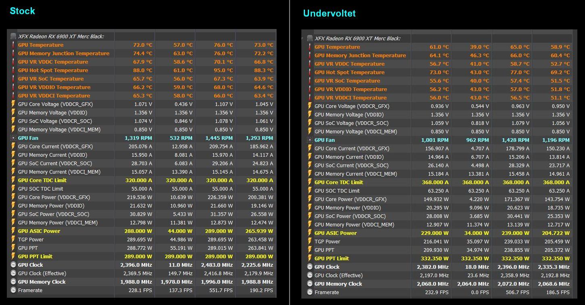The width and height of the screenshot is (585, 305).
Task: Select lightning icon of GPU Core Current, Undervoltet panel
Action: pos(310,148)
